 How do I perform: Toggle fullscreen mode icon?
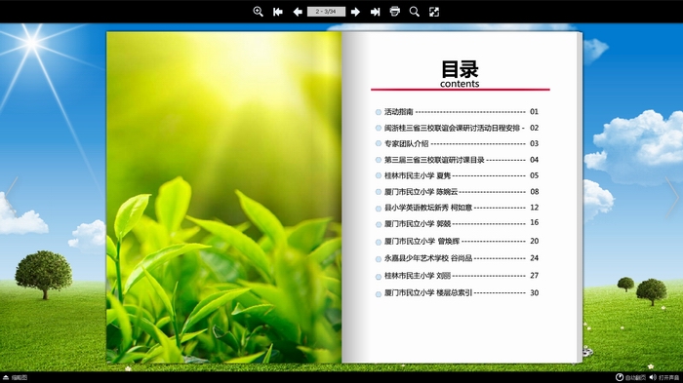[x=434, y=12]
